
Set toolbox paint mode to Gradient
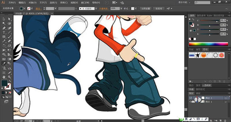[x=7, y=93]
